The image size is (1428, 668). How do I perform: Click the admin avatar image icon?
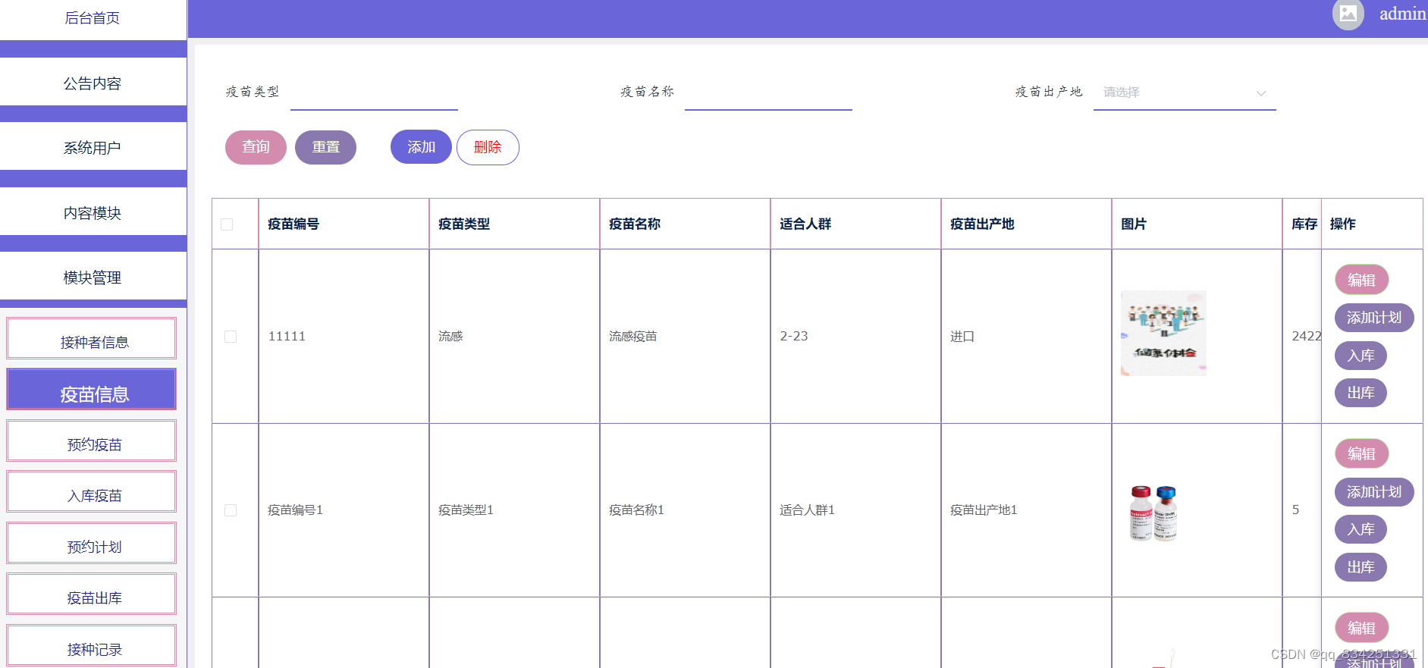pos(1348,14)
